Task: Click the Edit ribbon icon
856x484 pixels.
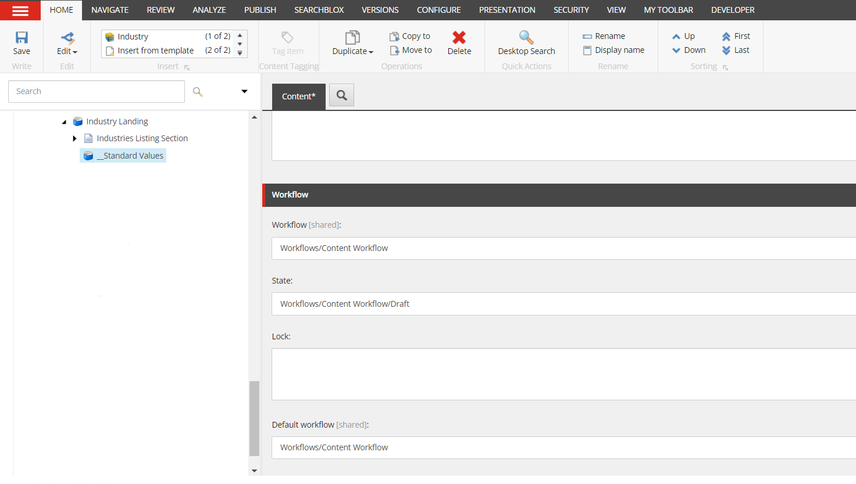Action: pos(67,38)
